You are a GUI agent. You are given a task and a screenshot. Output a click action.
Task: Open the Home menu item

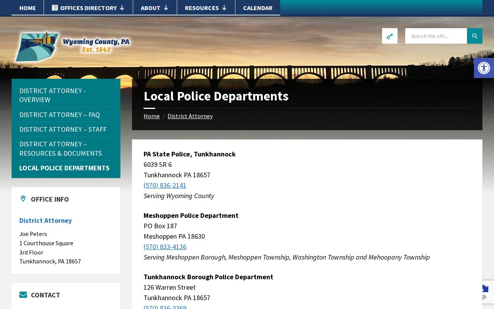(x=28, y=8)
